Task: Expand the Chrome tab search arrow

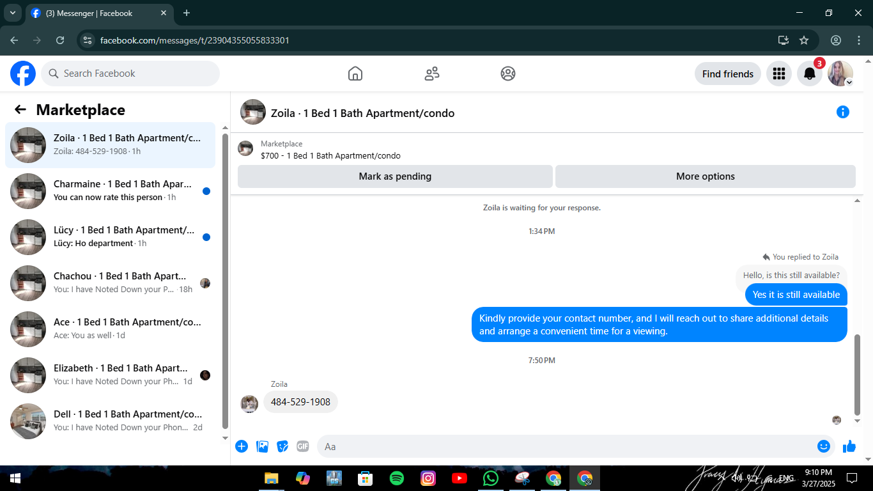Action: point(12,13)
